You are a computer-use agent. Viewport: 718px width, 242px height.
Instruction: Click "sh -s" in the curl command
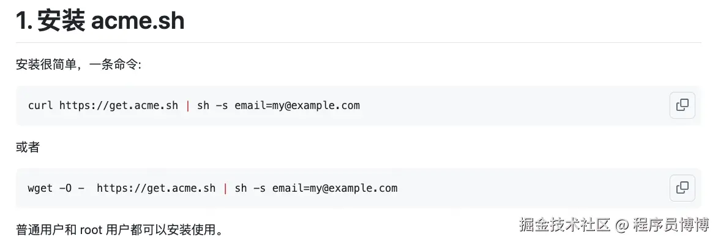212,105
